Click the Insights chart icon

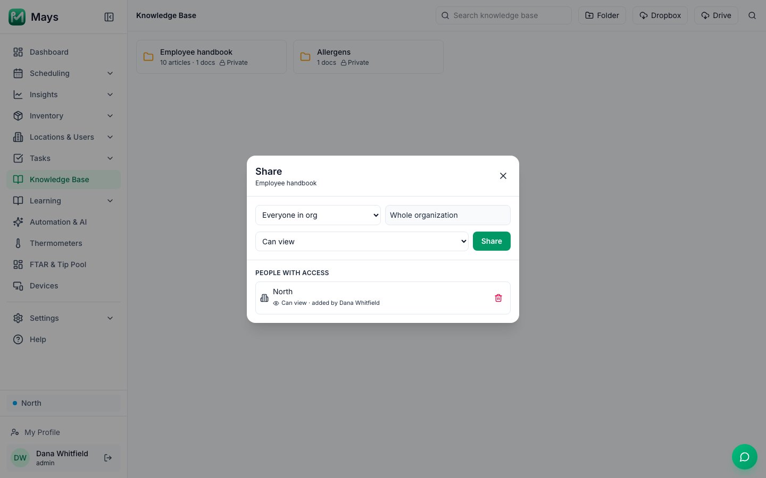[x=18, y=95]
